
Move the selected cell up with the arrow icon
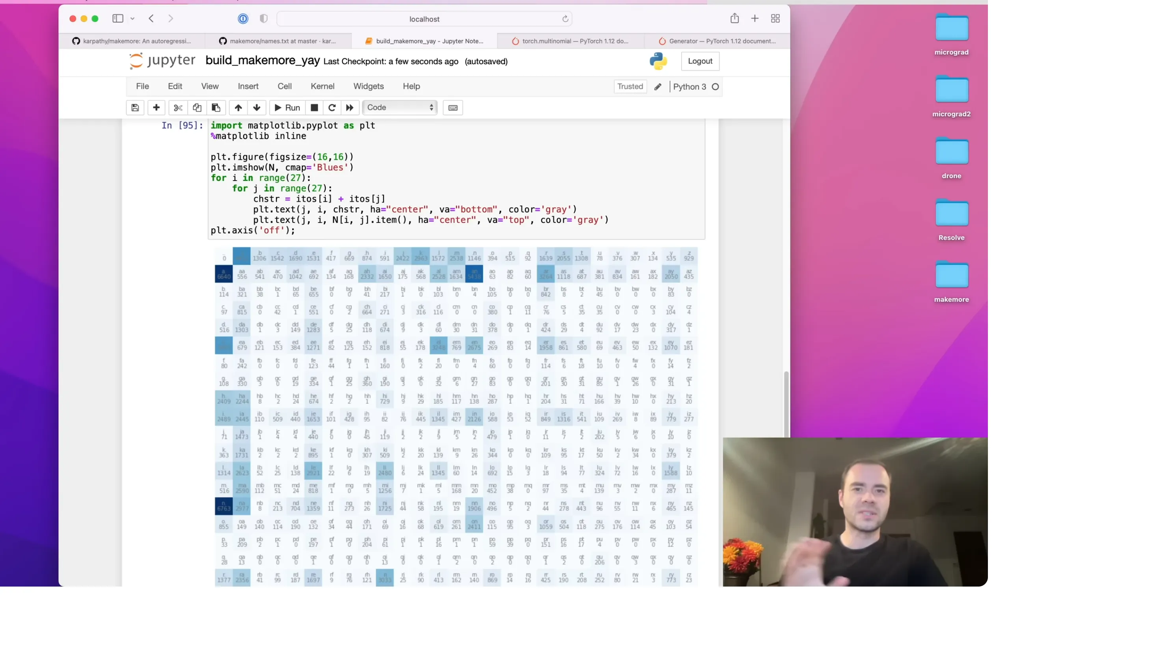pos(238,108)
